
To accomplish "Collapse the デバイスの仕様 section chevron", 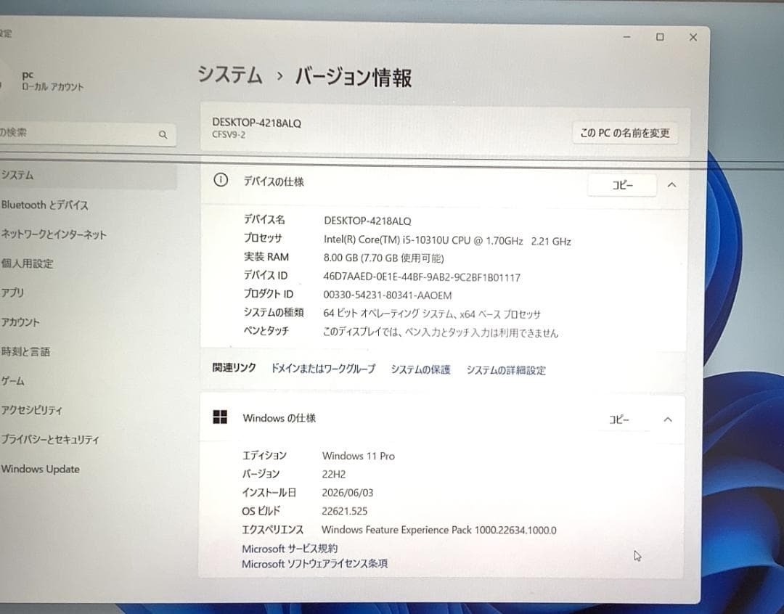I will click(671, 185).
